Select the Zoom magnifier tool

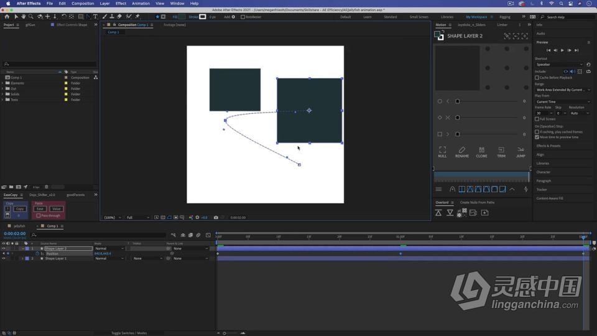[31, 17]
